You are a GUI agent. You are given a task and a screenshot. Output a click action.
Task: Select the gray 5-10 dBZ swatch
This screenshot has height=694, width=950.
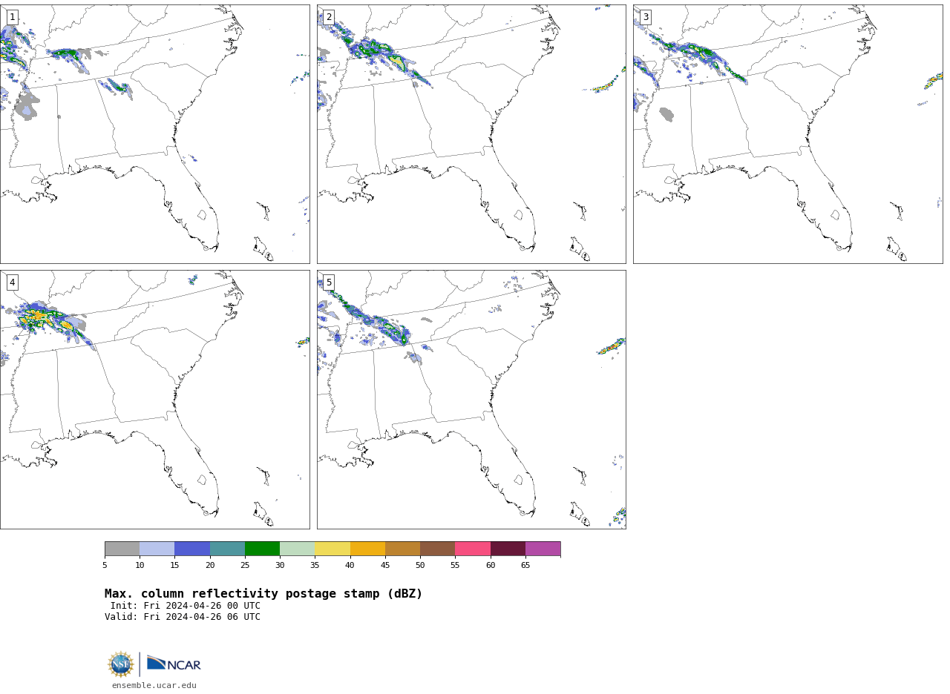122,549
